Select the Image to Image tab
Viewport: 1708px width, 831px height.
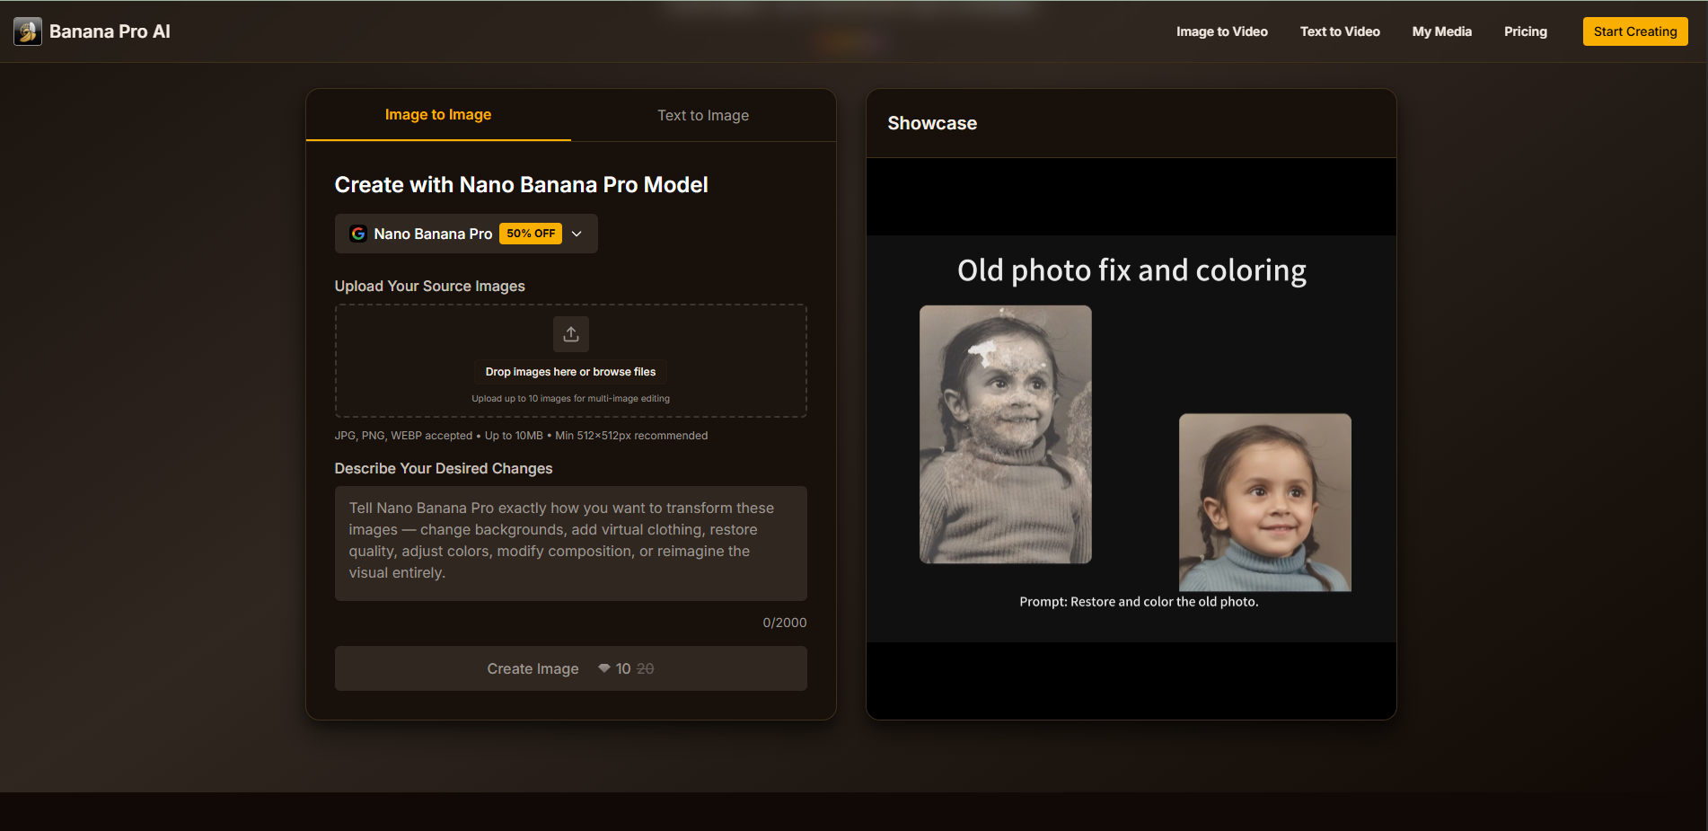point(437,115)
